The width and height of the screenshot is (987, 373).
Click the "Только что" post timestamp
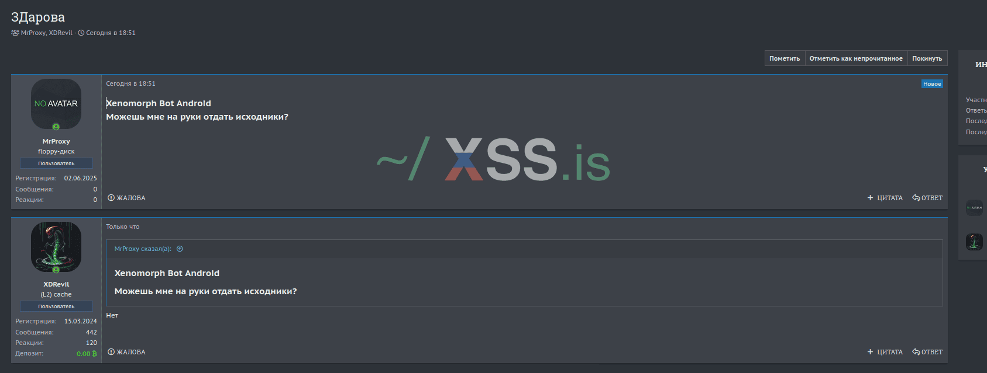tap(123, 226)
